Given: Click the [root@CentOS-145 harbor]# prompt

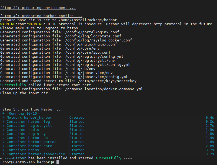Looking at the screenshot, I should (27, 162).
